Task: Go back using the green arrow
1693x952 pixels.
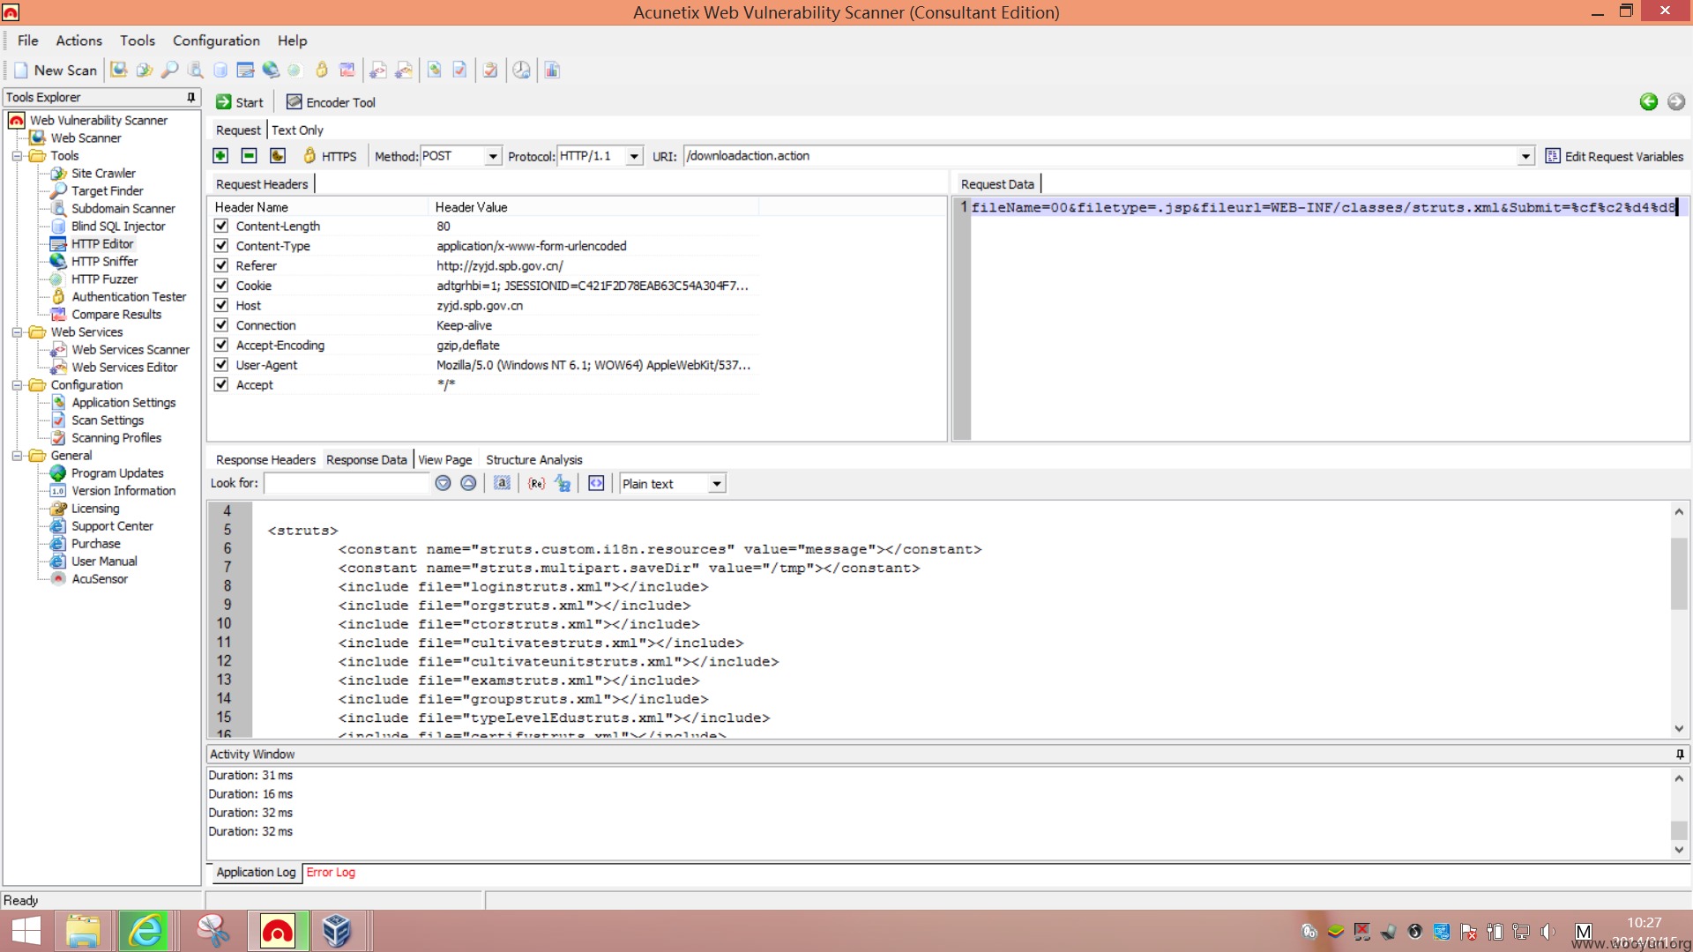Action: (x=1648, y=102)
